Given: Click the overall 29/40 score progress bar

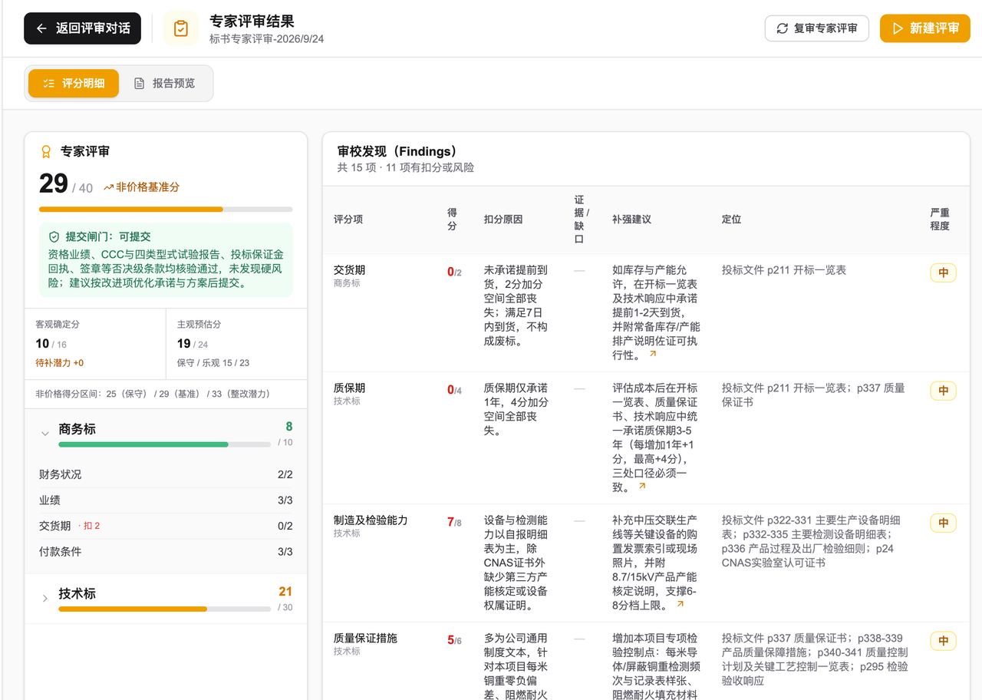Looking at the screenshot, I should pyautogui.click(x=166, y=209).
